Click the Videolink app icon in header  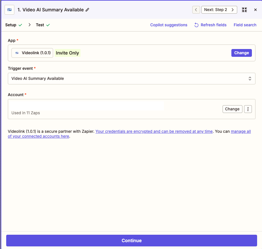(9, 10)
